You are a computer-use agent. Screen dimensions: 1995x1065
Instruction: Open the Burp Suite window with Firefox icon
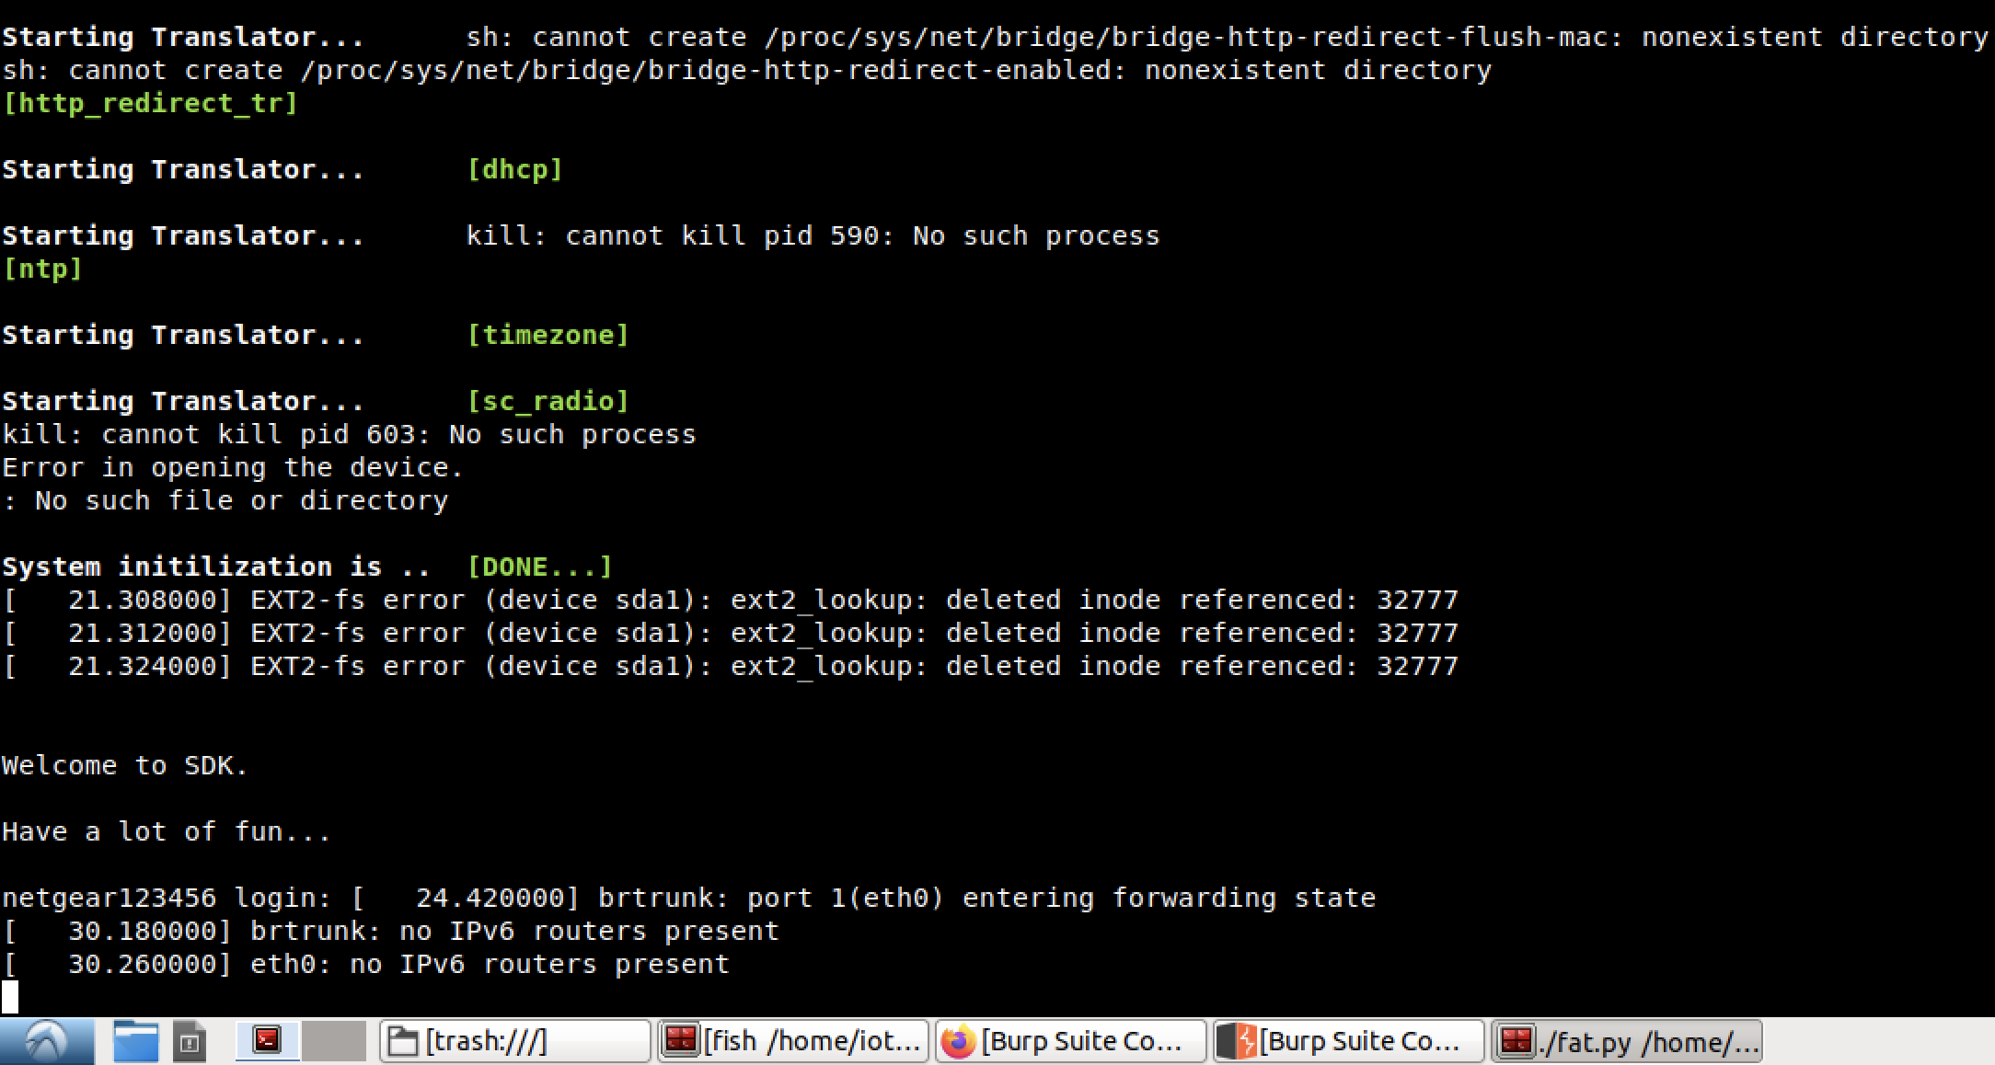pos(1071,1041)
